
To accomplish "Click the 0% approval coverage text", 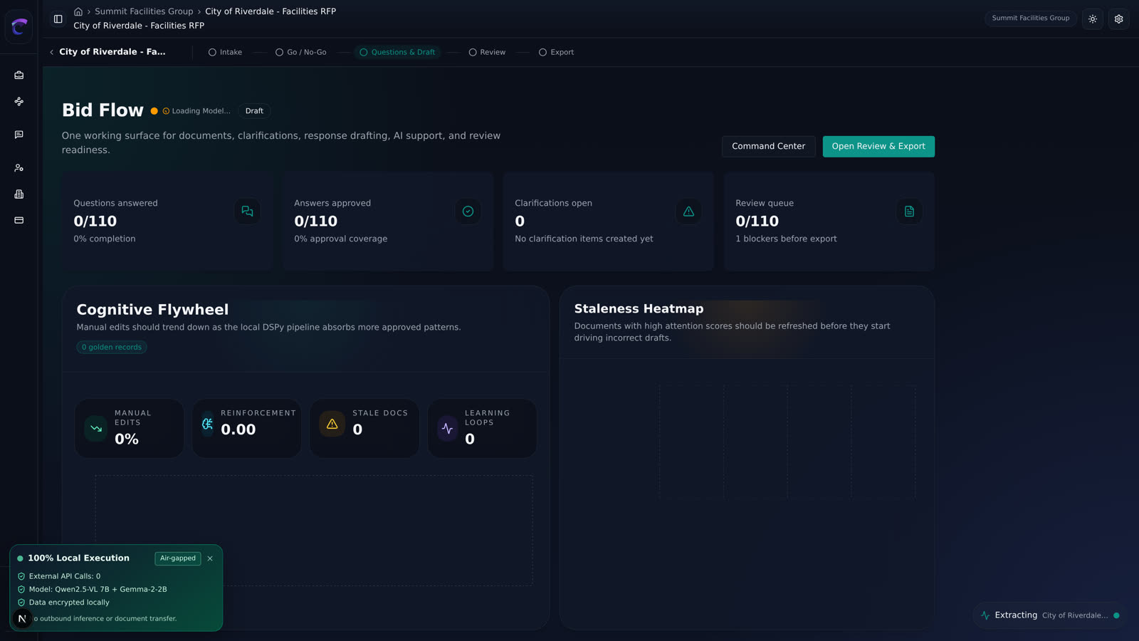I will (341, 239).
